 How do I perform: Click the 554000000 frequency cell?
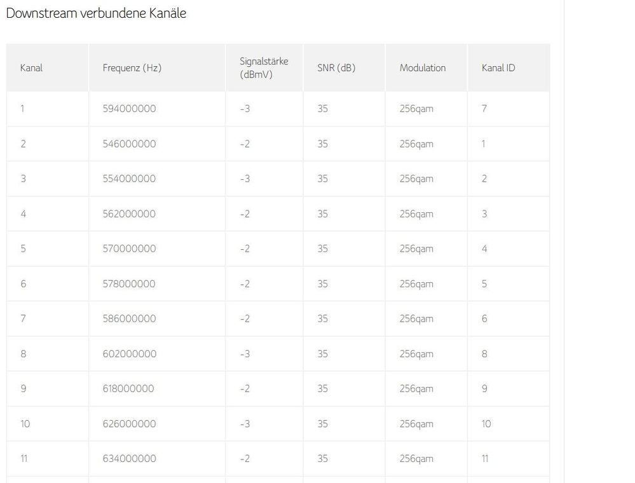pyautogui.click(x=129, y=179)
